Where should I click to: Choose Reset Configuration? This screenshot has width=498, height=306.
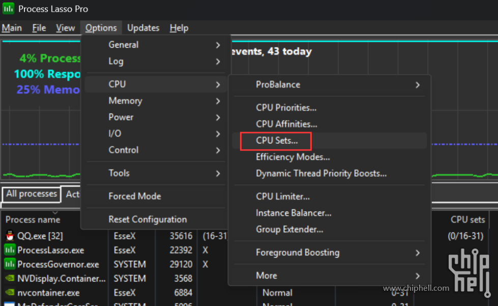156,220
